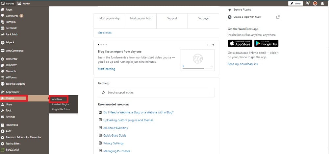
Task: Open Uploading custom plugins and themes
Action: 128,120
